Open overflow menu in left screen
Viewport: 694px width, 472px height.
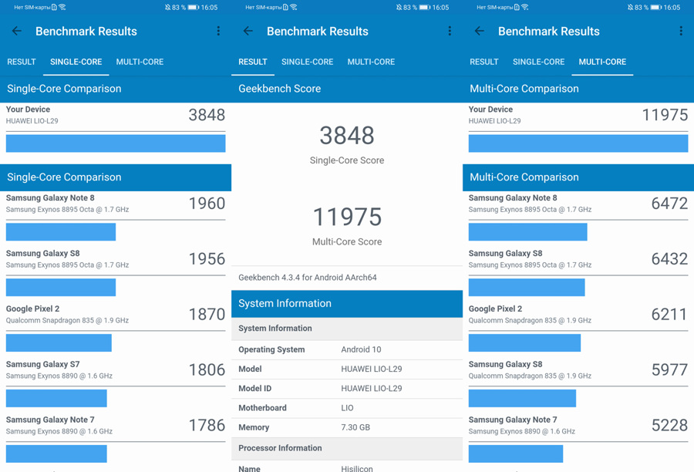(x=218, y=31)
